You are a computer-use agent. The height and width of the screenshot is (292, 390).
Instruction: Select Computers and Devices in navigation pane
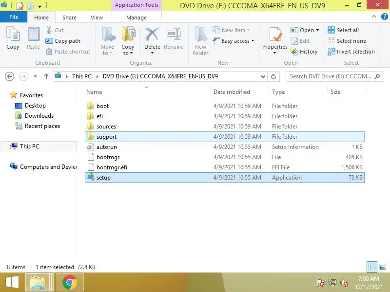(x=48, y=167)
